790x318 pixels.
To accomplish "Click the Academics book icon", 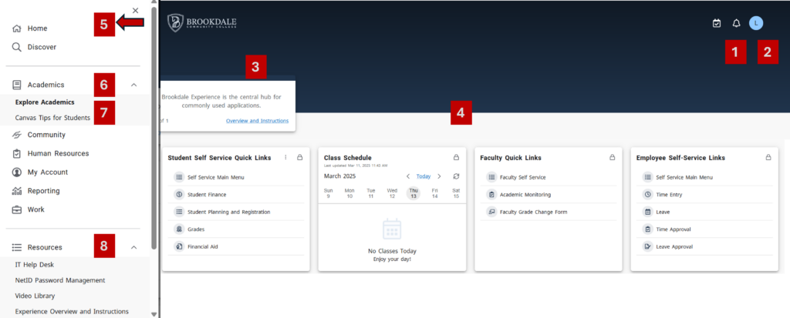I will (x=17, y=85).
